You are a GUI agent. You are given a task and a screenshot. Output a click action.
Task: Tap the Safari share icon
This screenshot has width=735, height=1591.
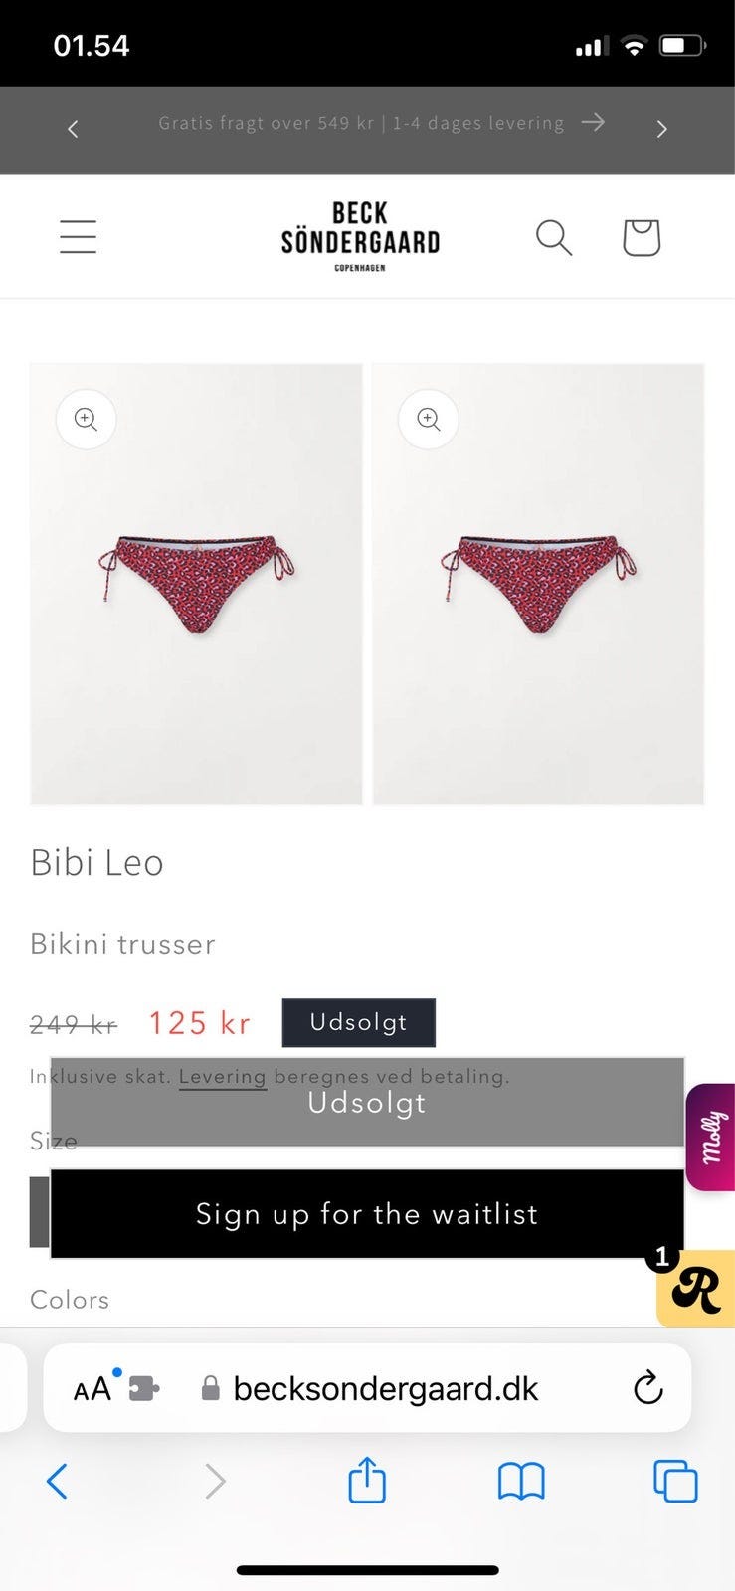point(367,1481)
